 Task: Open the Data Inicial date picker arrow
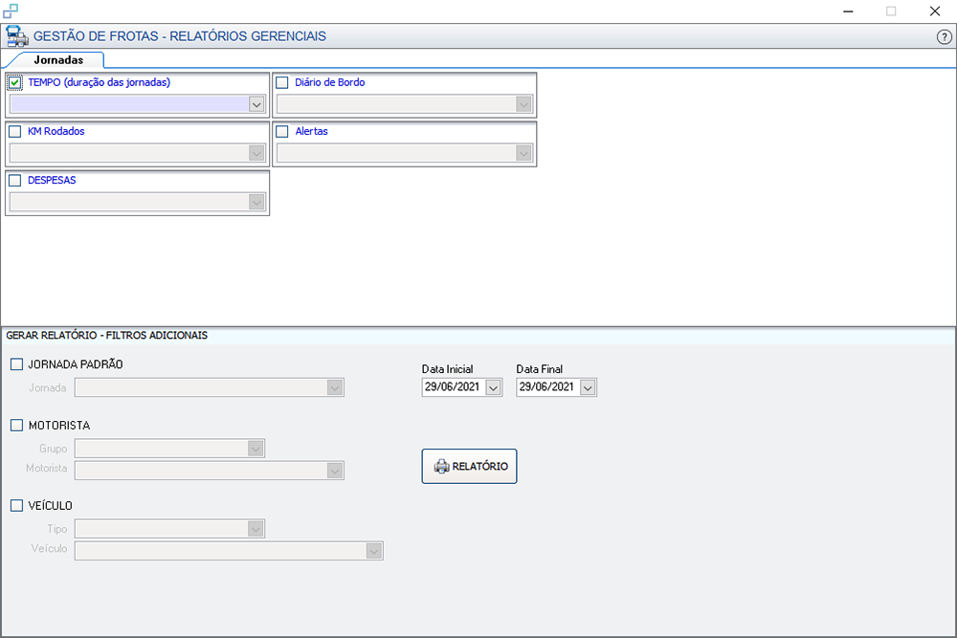(493, 387)
